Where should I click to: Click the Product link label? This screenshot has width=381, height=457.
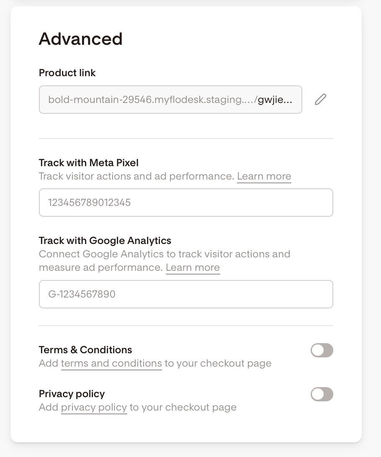67,73
